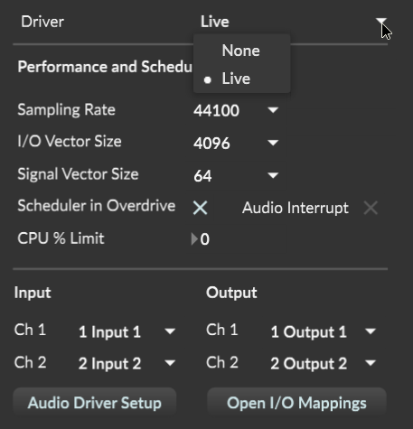
Task: Click the 1 Output 1 channel value
Action: coord(308,332)
